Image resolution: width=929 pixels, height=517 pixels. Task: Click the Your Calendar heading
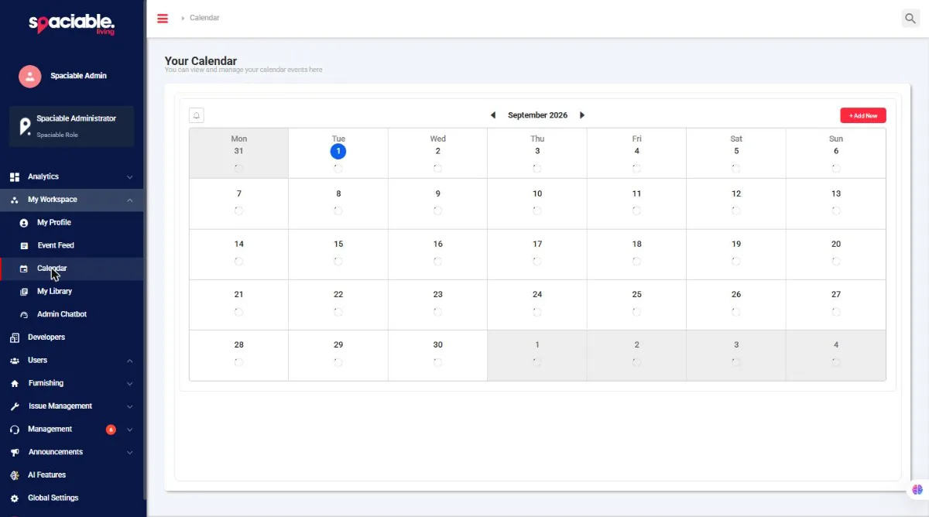tap(201, 61)
